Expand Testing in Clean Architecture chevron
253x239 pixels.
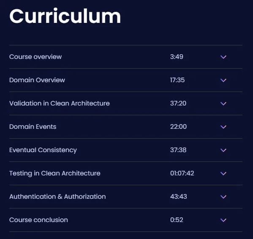[x=223, y=174]
